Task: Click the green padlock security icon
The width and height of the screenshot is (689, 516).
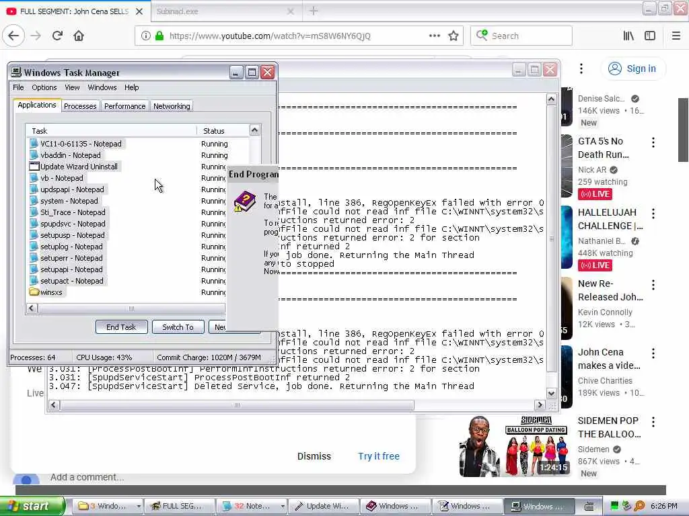Action: [159, 36]
